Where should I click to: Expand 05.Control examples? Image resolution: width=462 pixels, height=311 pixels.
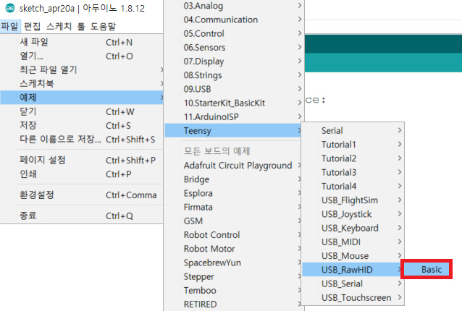coord(234,33)
